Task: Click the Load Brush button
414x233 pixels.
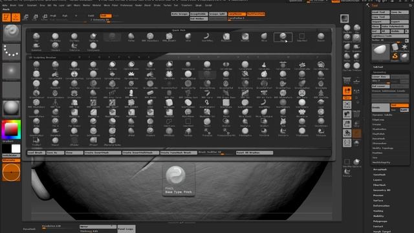Action: pyautogui.click(x=36, y=153)
